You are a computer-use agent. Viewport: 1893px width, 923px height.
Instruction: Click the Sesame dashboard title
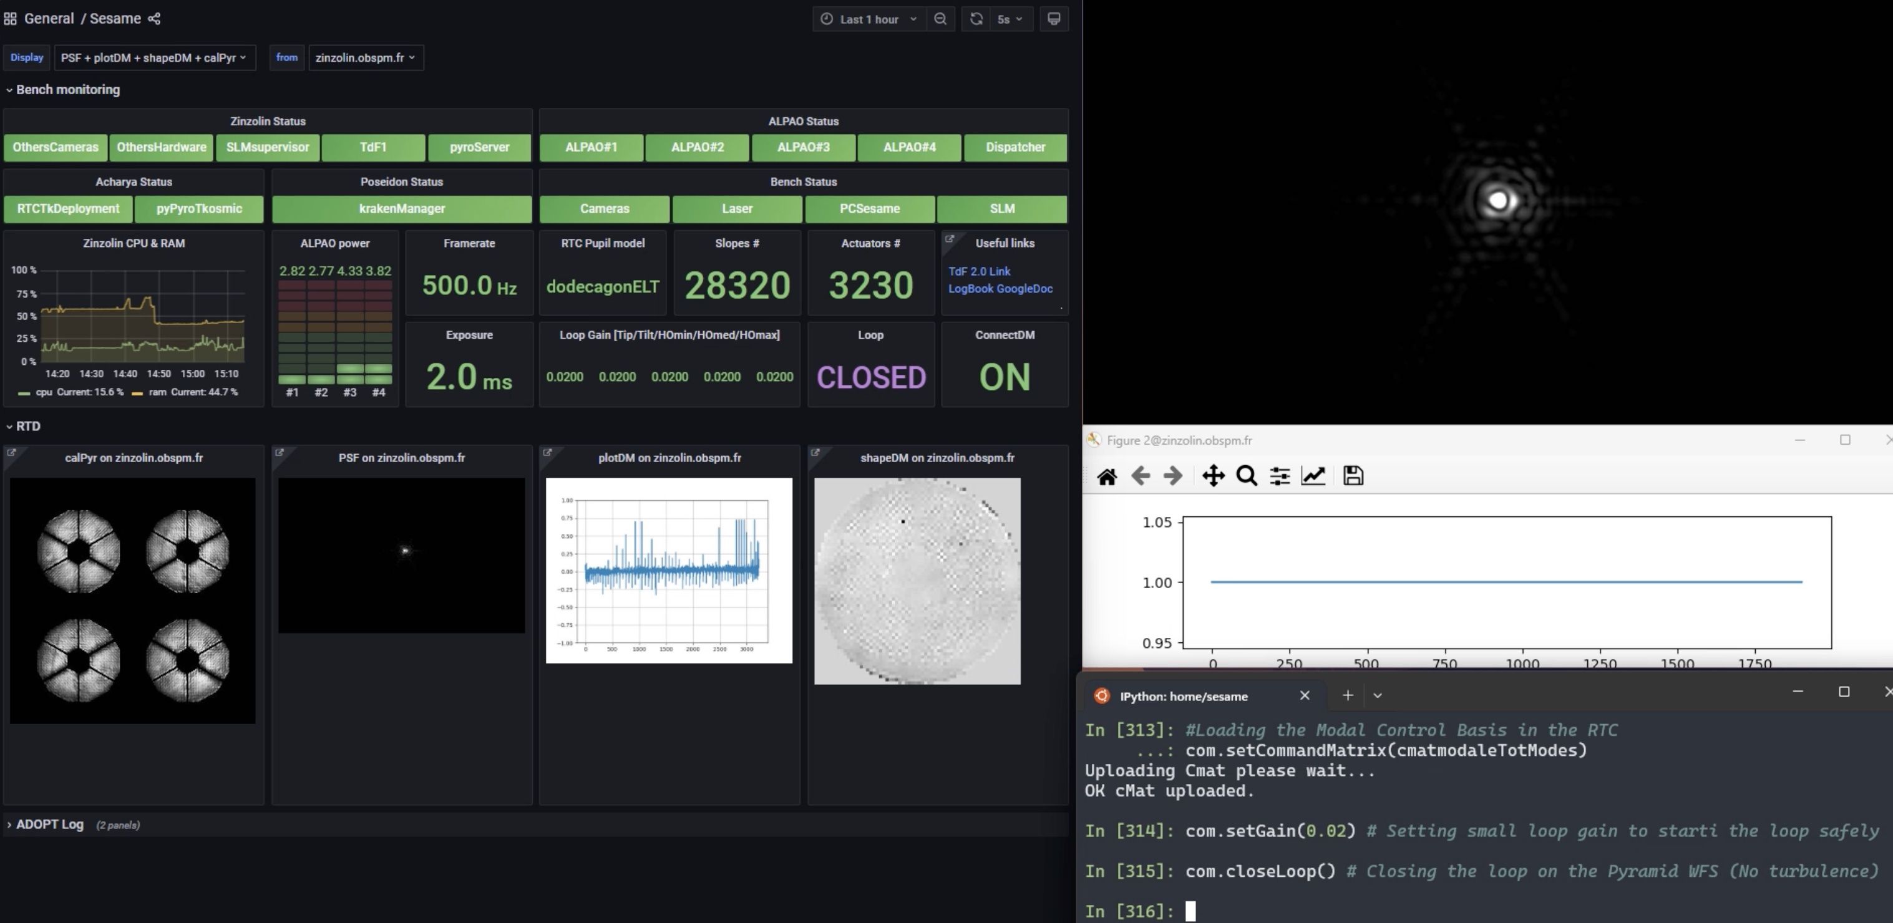click(x=115, y=18)
